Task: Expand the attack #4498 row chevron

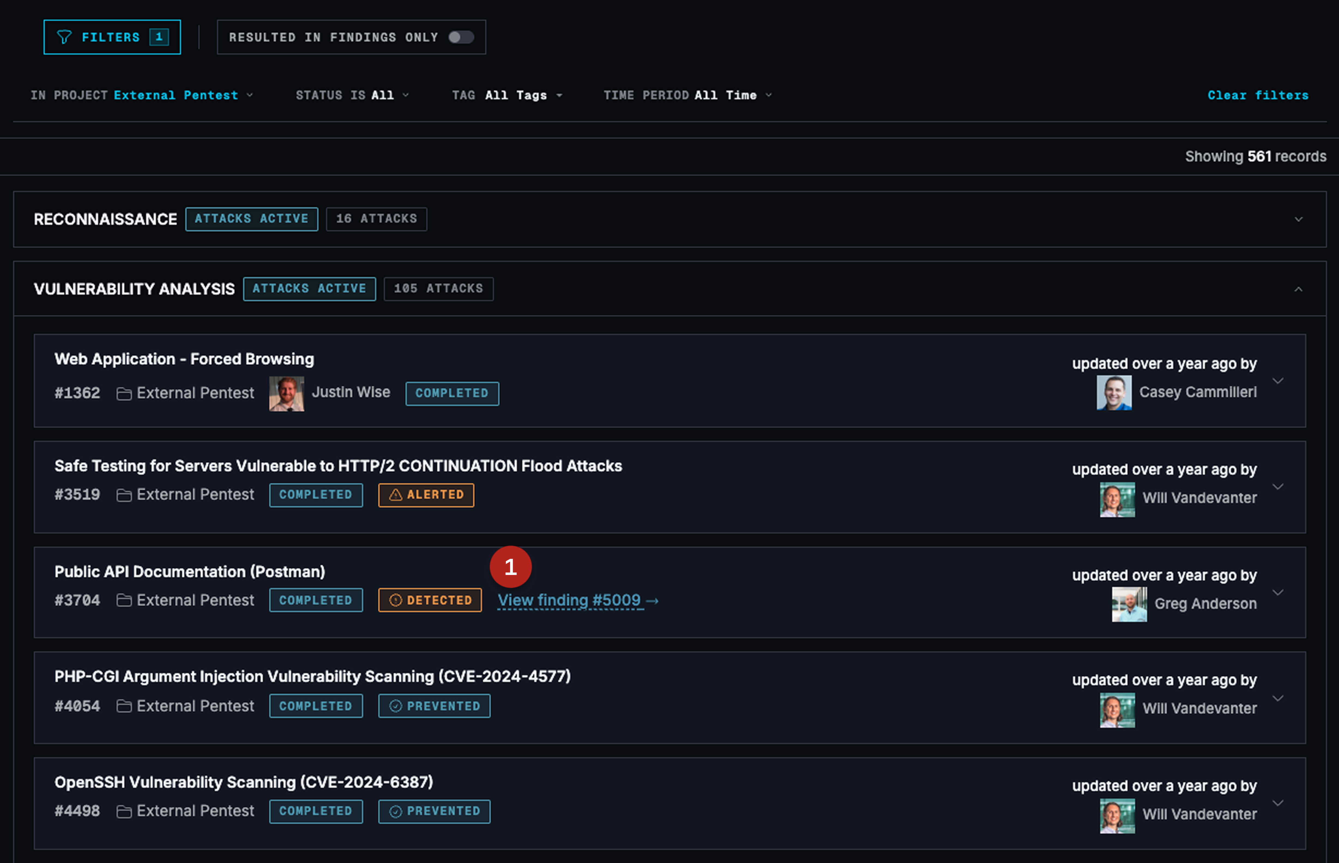Action: 1278,804
